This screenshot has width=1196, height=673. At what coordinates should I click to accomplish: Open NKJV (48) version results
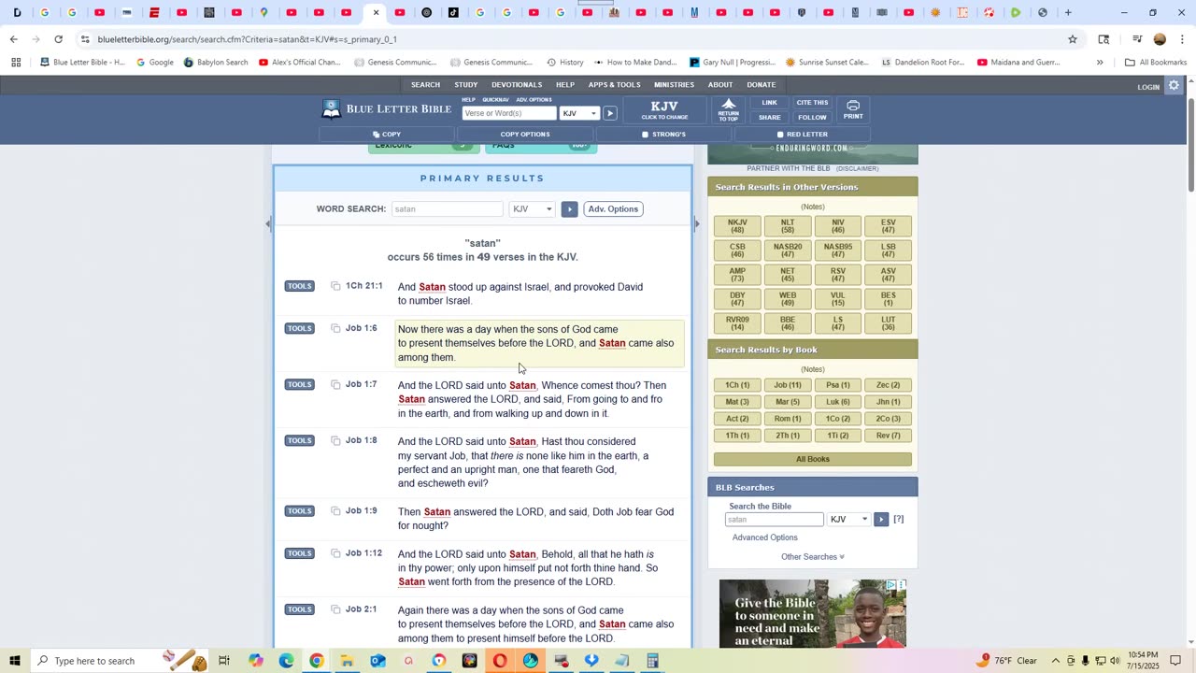pos(737,226)
